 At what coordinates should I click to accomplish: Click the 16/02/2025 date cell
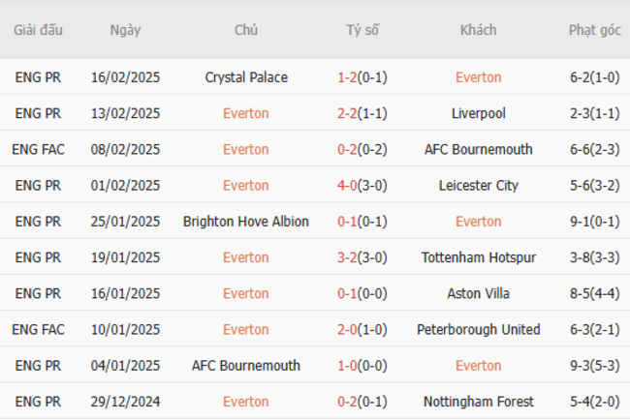(125, 77)
